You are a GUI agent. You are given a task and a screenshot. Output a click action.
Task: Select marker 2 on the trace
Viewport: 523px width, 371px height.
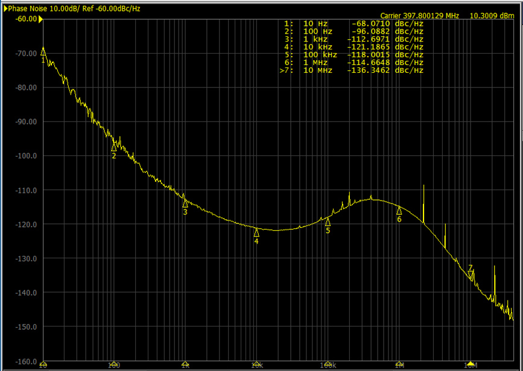(114, 147)
